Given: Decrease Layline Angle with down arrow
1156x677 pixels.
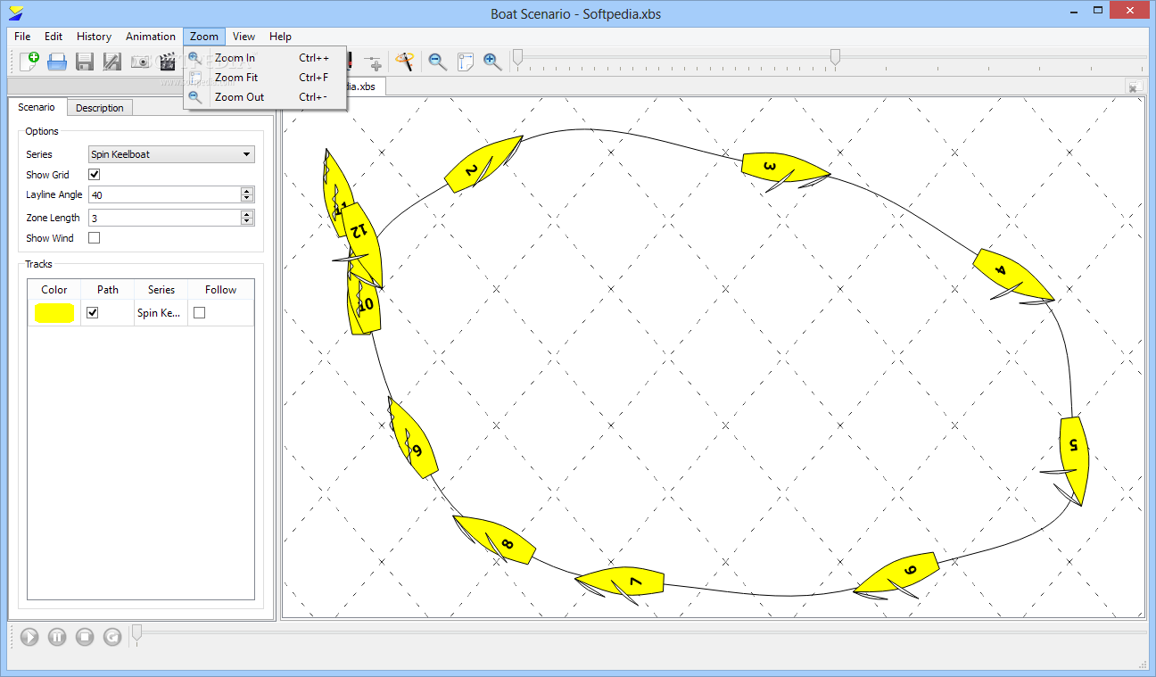Looking at the screenshot, I should (247, 198).
